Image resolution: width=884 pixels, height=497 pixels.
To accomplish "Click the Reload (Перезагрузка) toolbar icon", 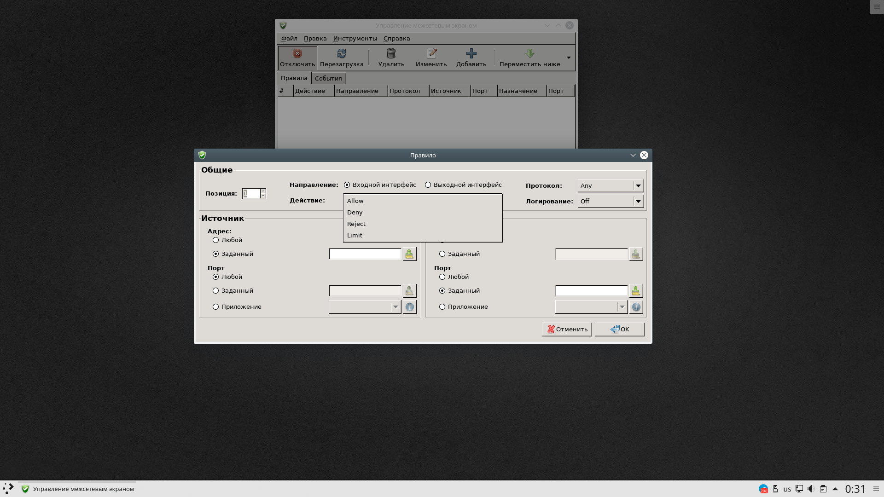I will [341, 53].
